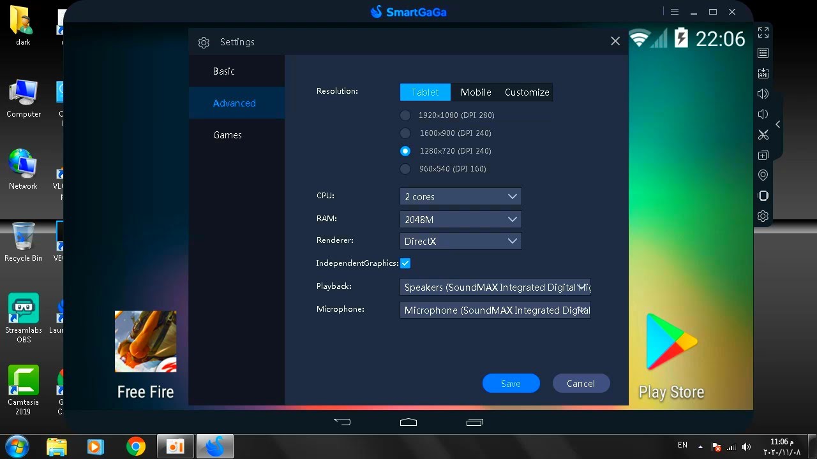The image size is (817, 459).
Task: Click the install APK icon
Action: [x=763, y=73]
